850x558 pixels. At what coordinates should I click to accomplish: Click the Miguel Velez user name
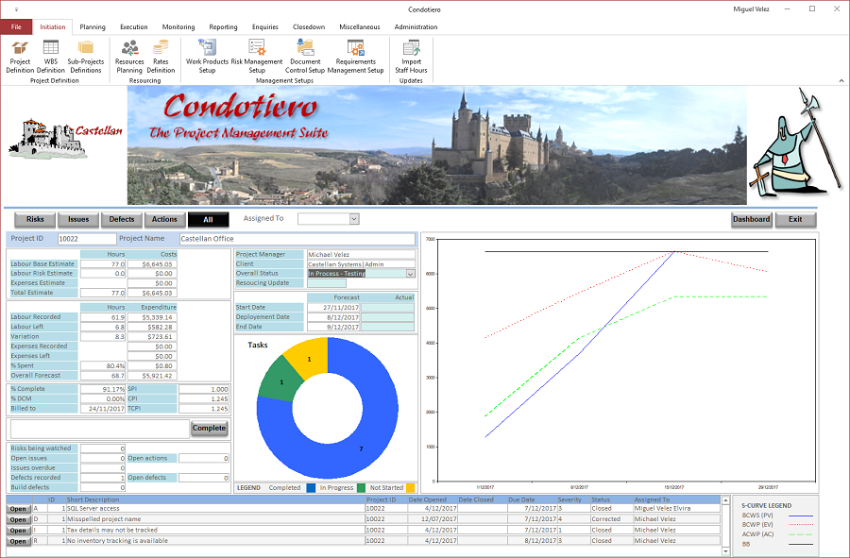coord(751,9)
